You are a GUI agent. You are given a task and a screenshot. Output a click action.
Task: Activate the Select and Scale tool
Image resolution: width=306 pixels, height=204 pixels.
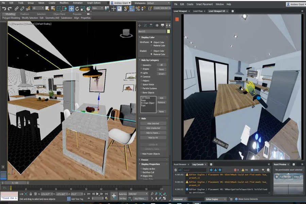[83, 8]
